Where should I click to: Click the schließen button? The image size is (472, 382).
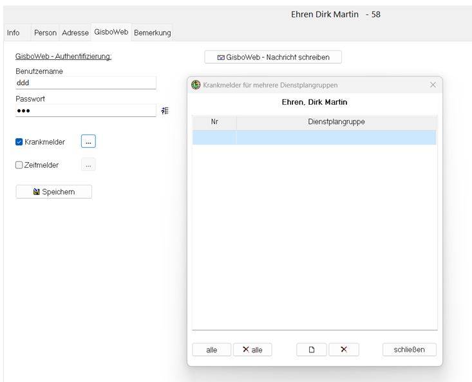click(x=410, y=349)
